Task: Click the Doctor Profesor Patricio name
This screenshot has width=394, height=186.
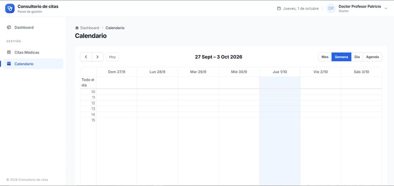Action: pos(360,6)
